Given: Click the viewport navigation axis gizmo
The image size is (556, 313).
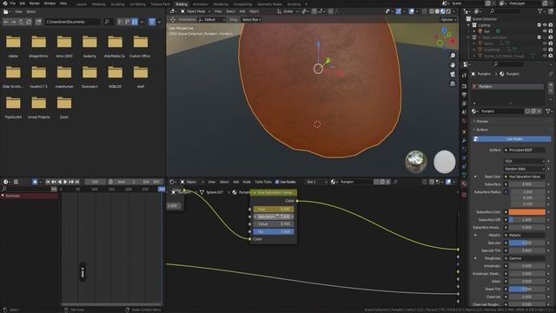Looking at the screenshot, I should pyautogui.click(x=446, y=37).
